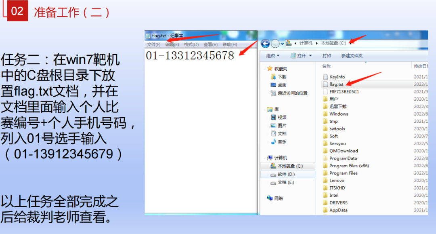
Task: Click the Servyou folder icon
Action: [325, 143]
